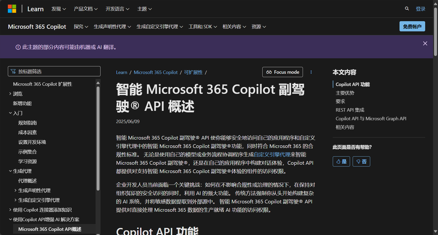Click the 登录 sign-in link

420,9
